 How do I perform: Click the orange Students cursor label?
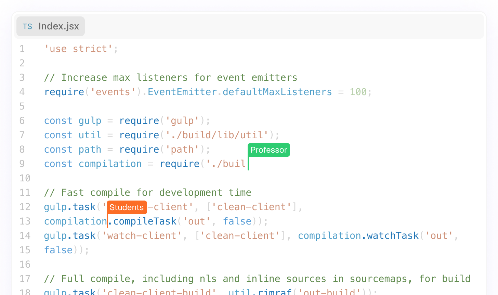click(x=127, y=207)
